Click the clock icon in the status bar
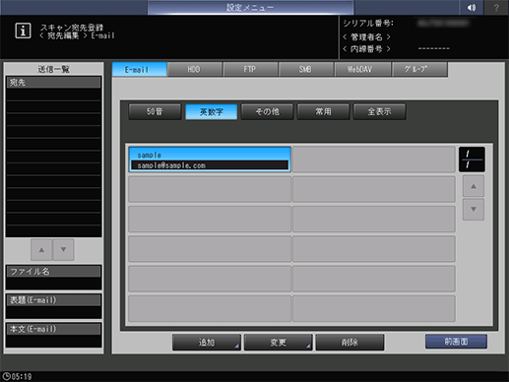This screenshot has height=382, width=509. 6,376
